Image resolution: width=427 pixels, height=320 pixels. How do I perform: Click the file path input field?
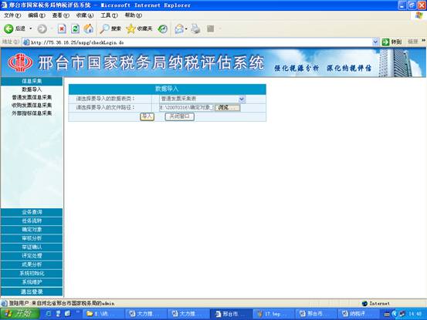[x=186, y=108]
